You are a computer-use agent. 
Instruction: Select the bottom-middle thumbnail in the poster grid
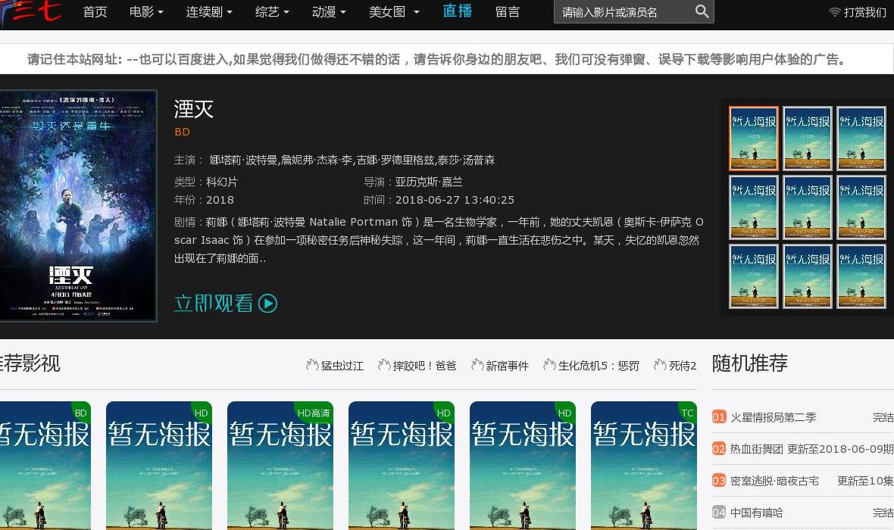pyautogui.click(x=808, y=276)
